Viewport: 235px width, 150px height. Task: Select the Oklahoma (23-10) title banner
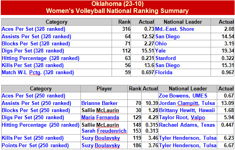tap(117, 7)
